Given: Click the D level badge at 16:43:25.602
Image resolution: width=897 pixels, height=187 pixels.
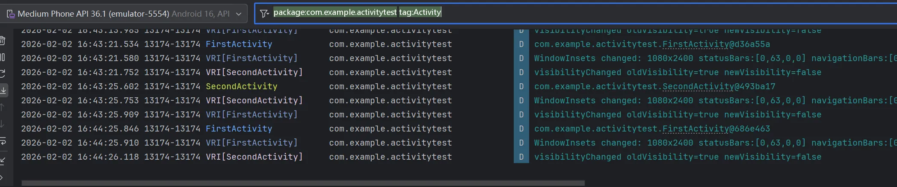Looking at the screenshot, I should (x=521, y=87).
